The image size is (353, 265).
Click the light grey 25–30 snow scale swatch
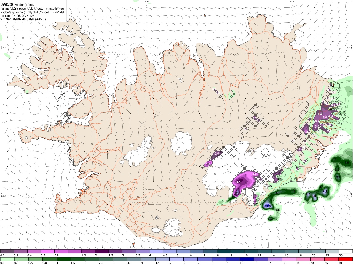(x=332, y=251)
